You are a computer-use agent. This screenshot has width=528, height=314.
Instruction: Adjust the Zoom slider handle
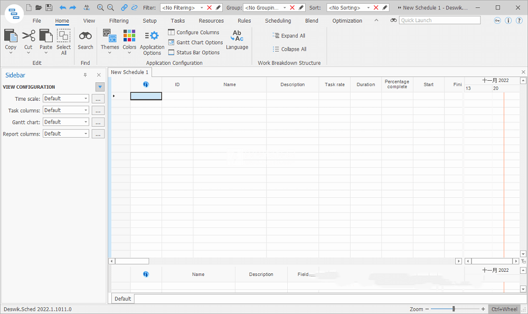(454, 309)
